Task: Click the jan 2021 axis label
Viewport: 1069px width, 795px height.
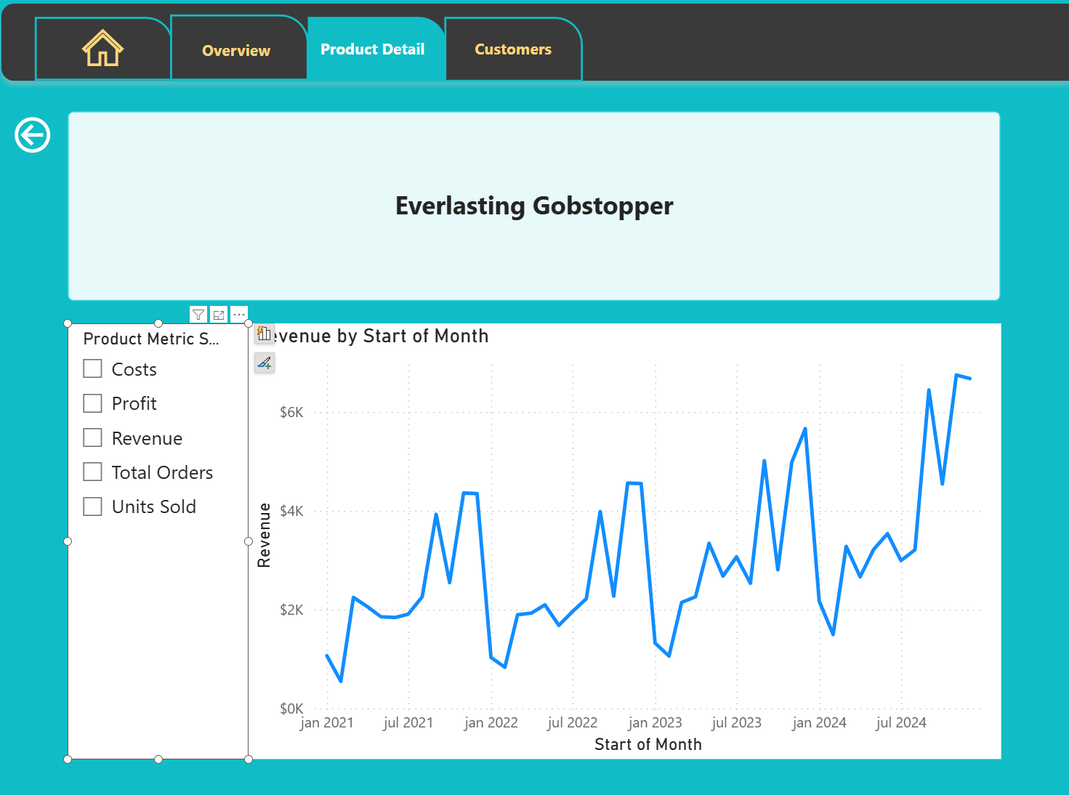Action: [327, 723]
